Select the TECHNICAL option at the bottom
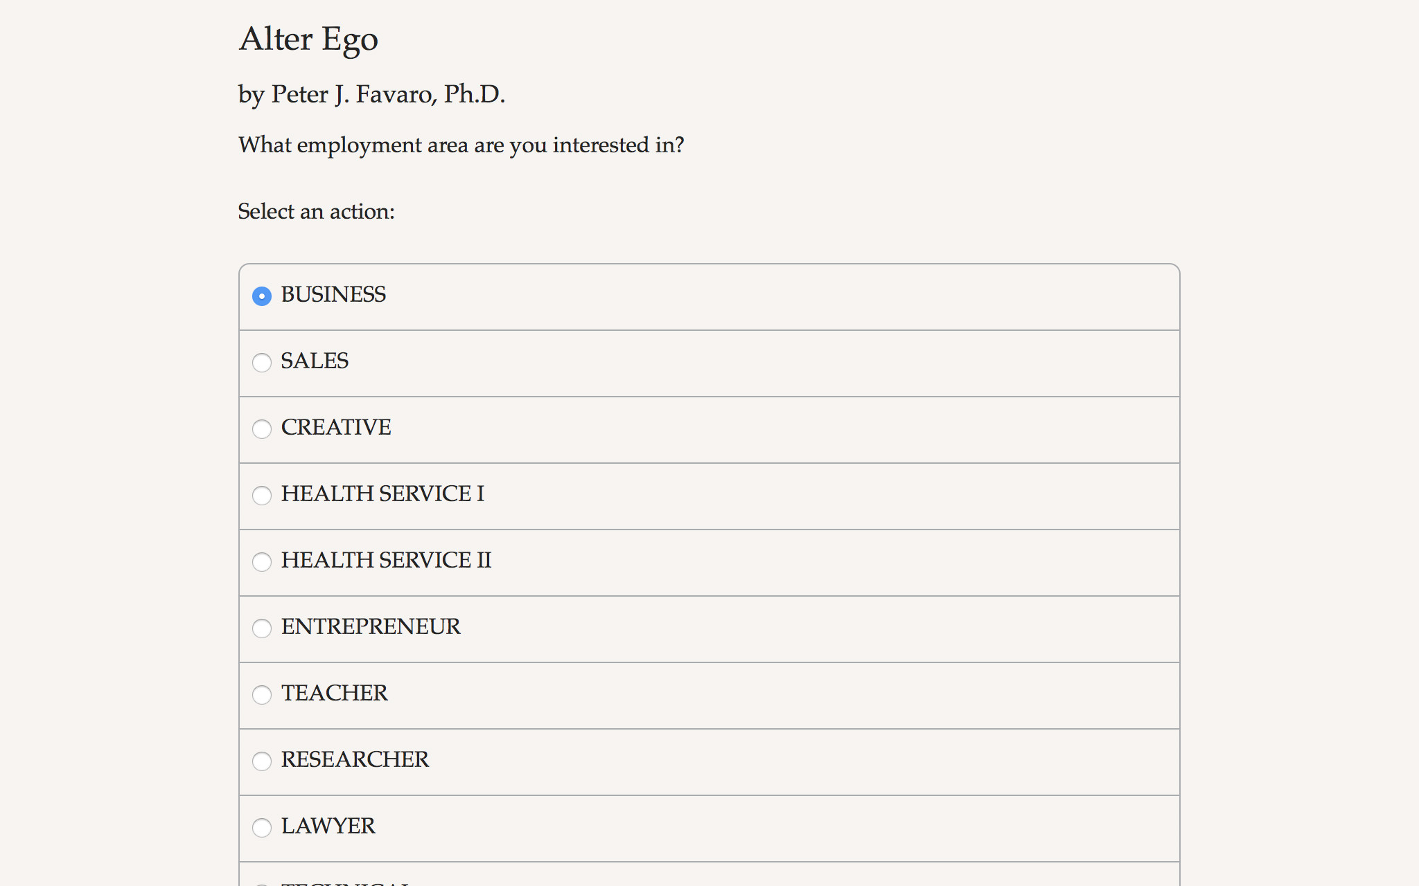 [x=262, y=883]
